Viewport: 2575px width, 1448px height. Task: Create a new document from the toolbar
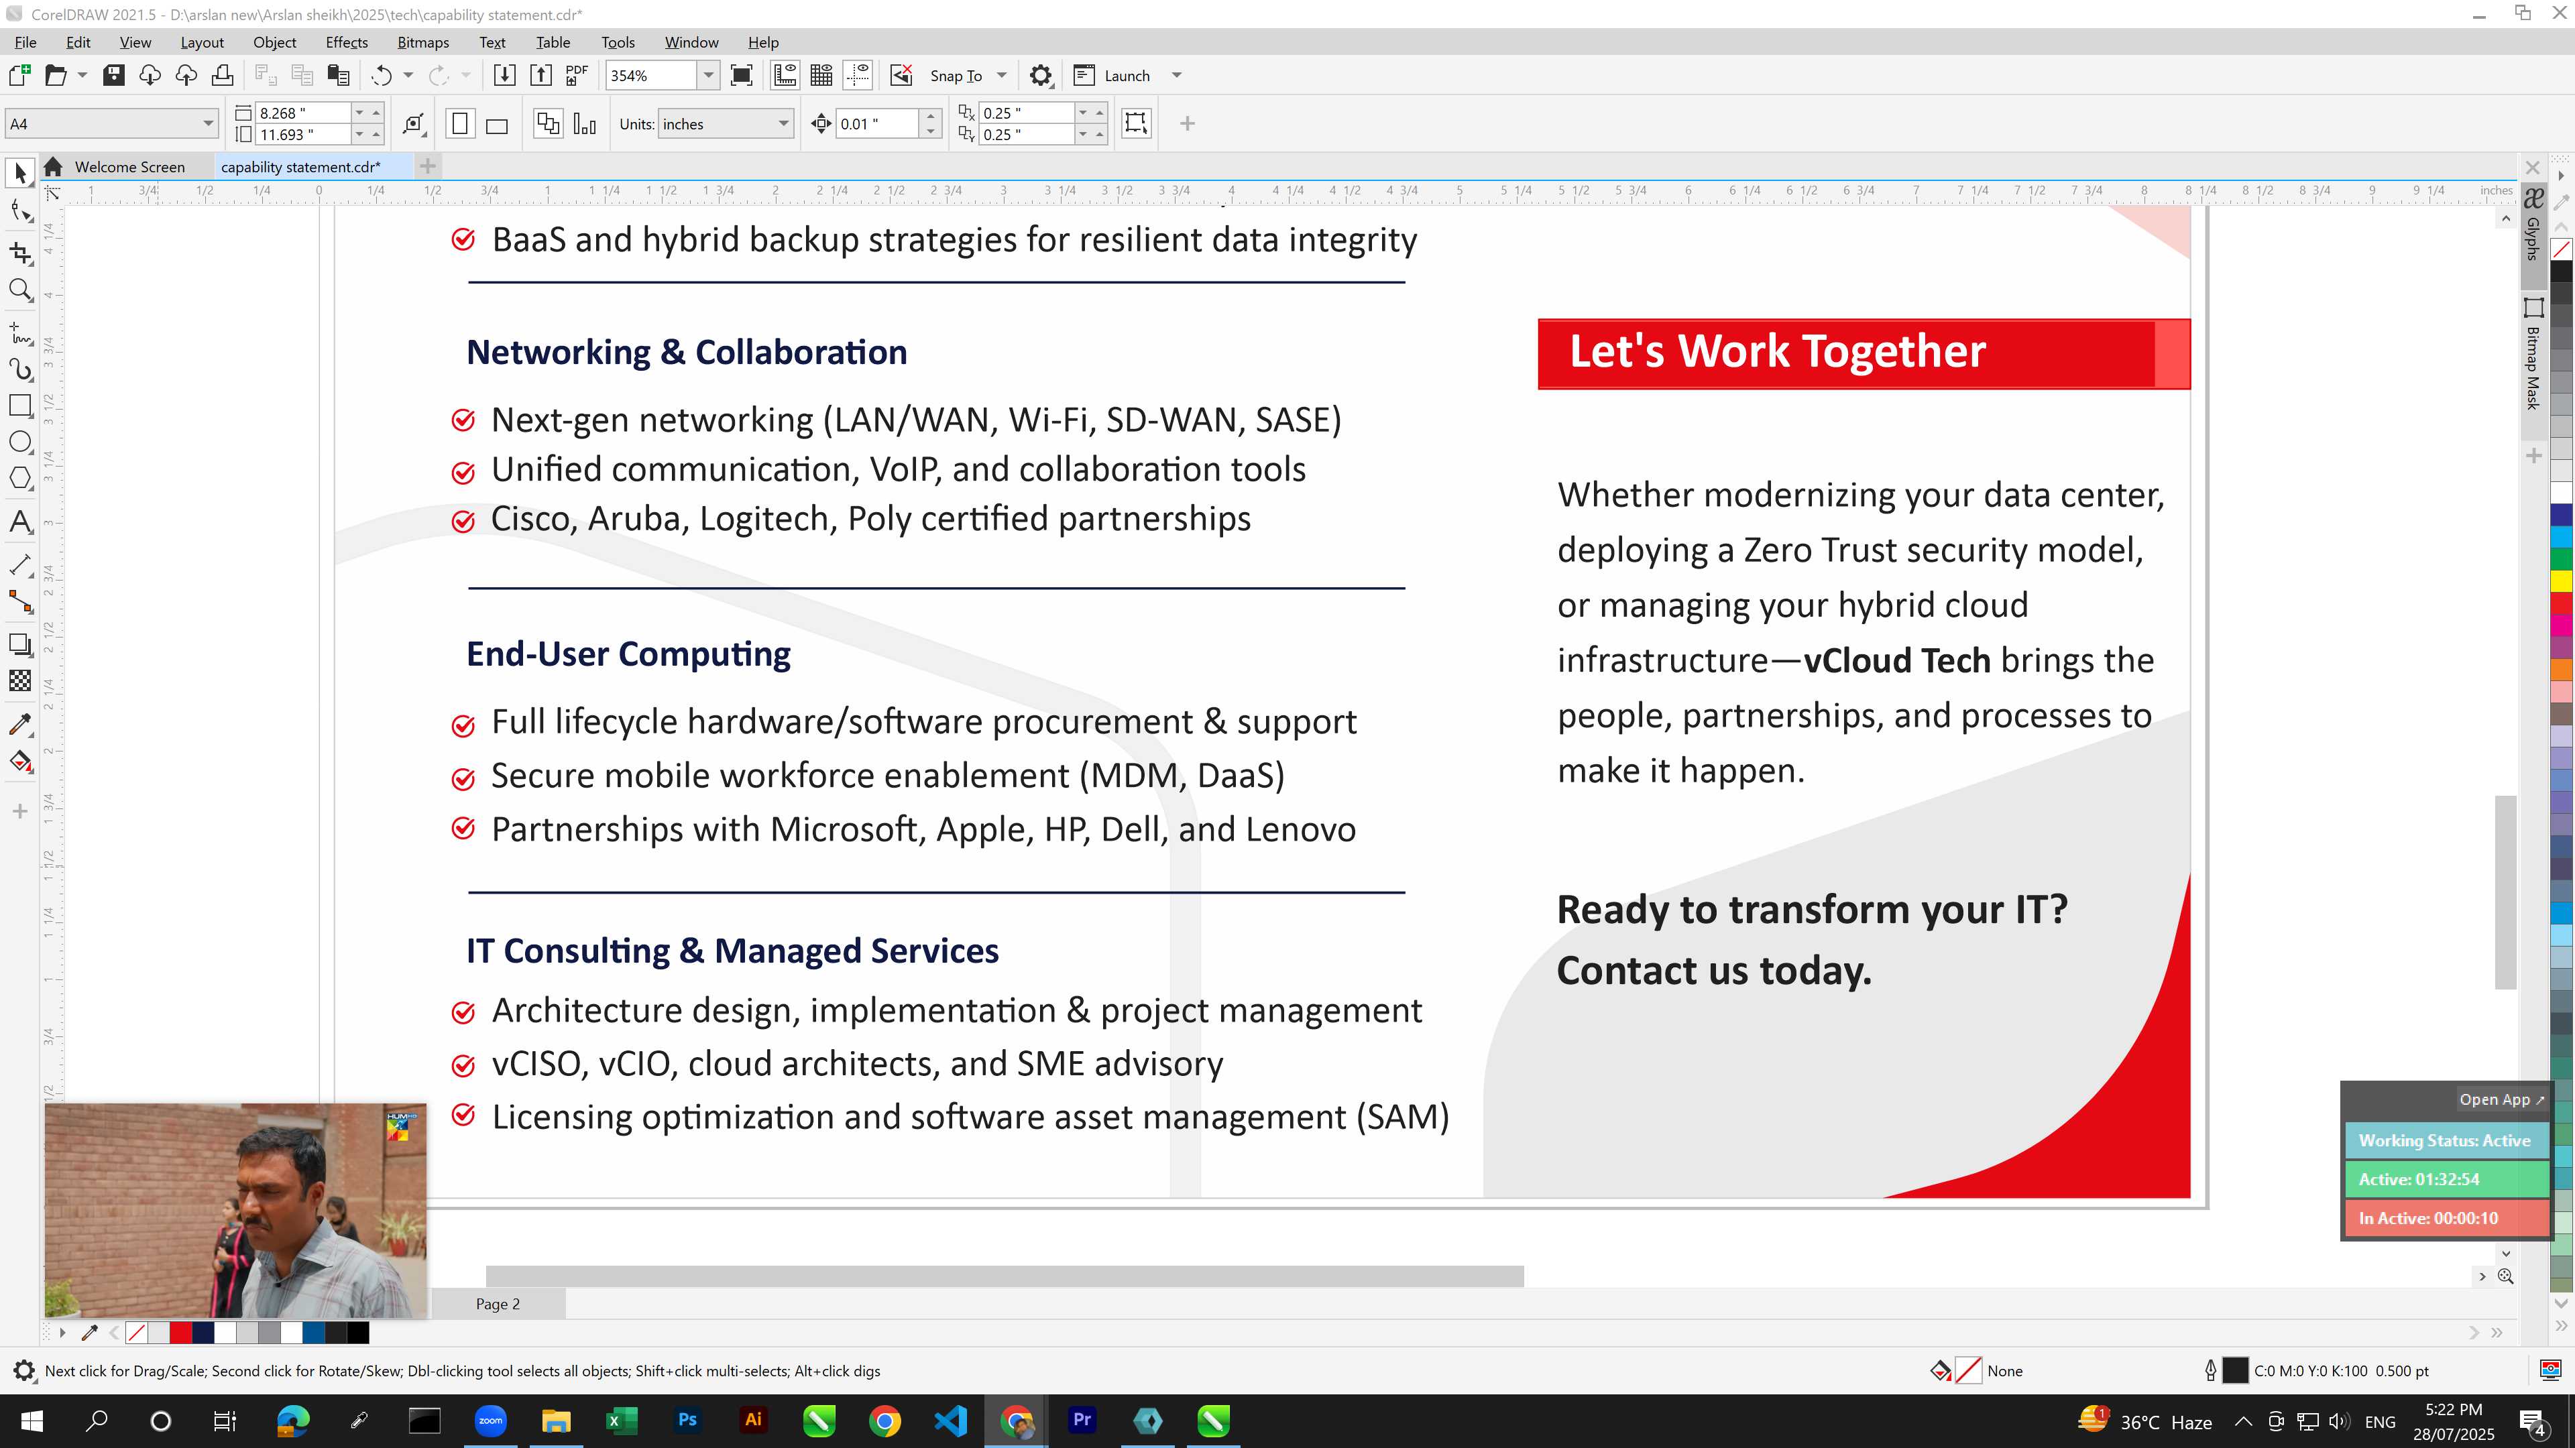pos(19,75)
